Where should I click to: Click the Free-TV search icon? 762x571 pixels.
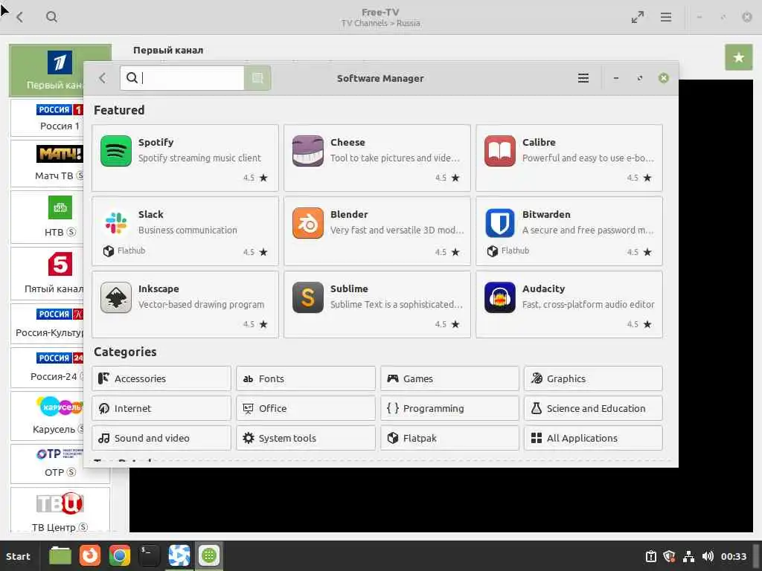(x=51, y=17)
